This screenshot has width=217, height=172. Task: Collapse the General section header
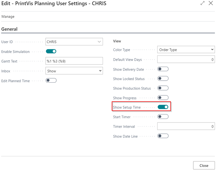tap(9, 29)
